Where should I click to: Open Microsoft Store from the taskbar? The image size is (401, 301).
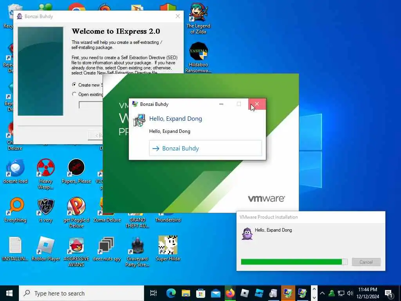tap(201, 293)
